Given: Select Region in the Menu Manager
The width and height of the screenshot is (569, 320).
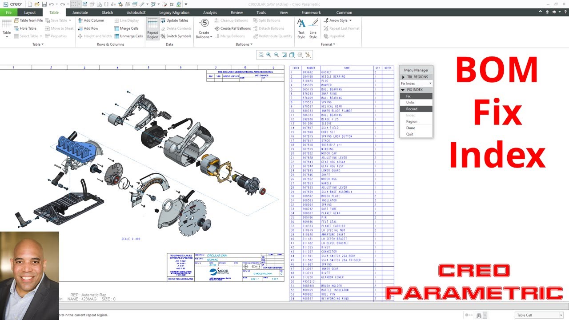Looking at the screenshot, I should pyautogui.click(x=416, y=121).
